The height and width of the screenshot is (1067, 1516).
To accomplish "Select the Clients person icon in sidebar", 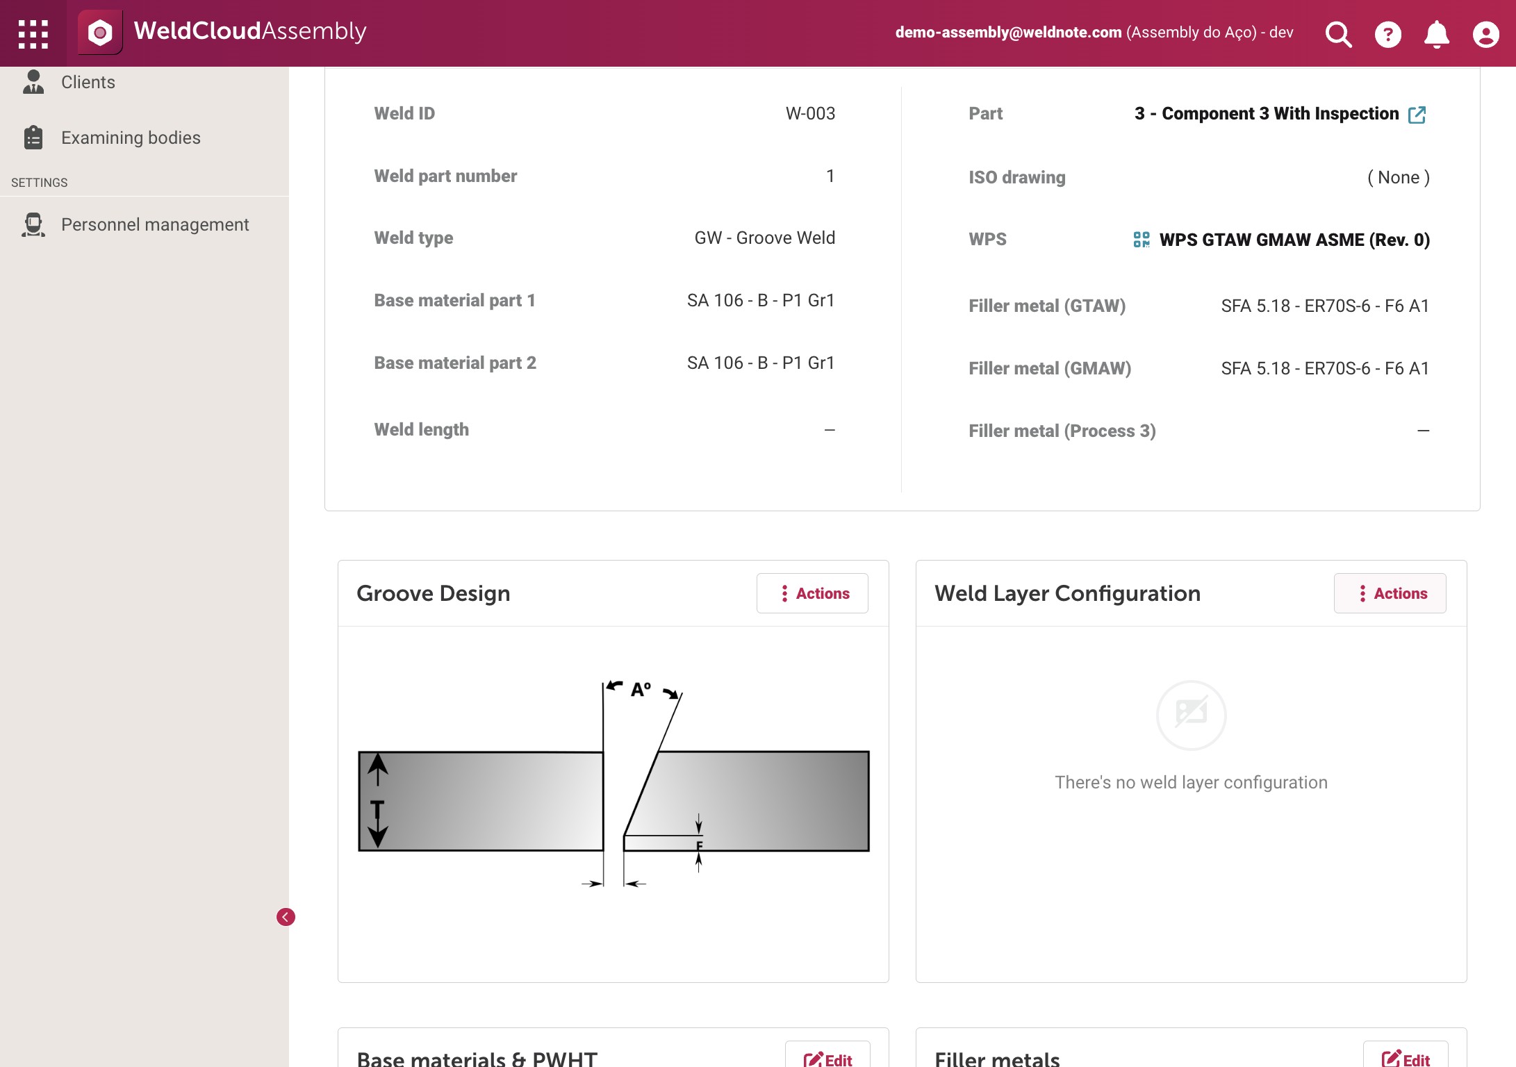I will tap(33, 82).
